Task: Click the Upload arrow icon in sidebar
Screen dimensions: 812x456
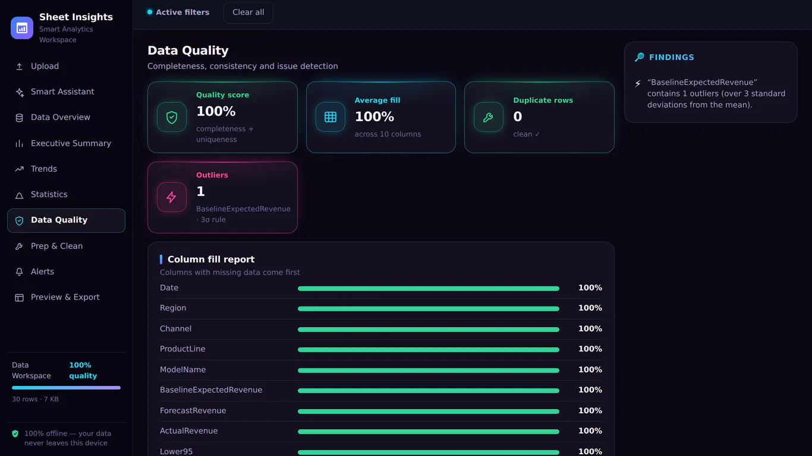Action: point(19,66)
